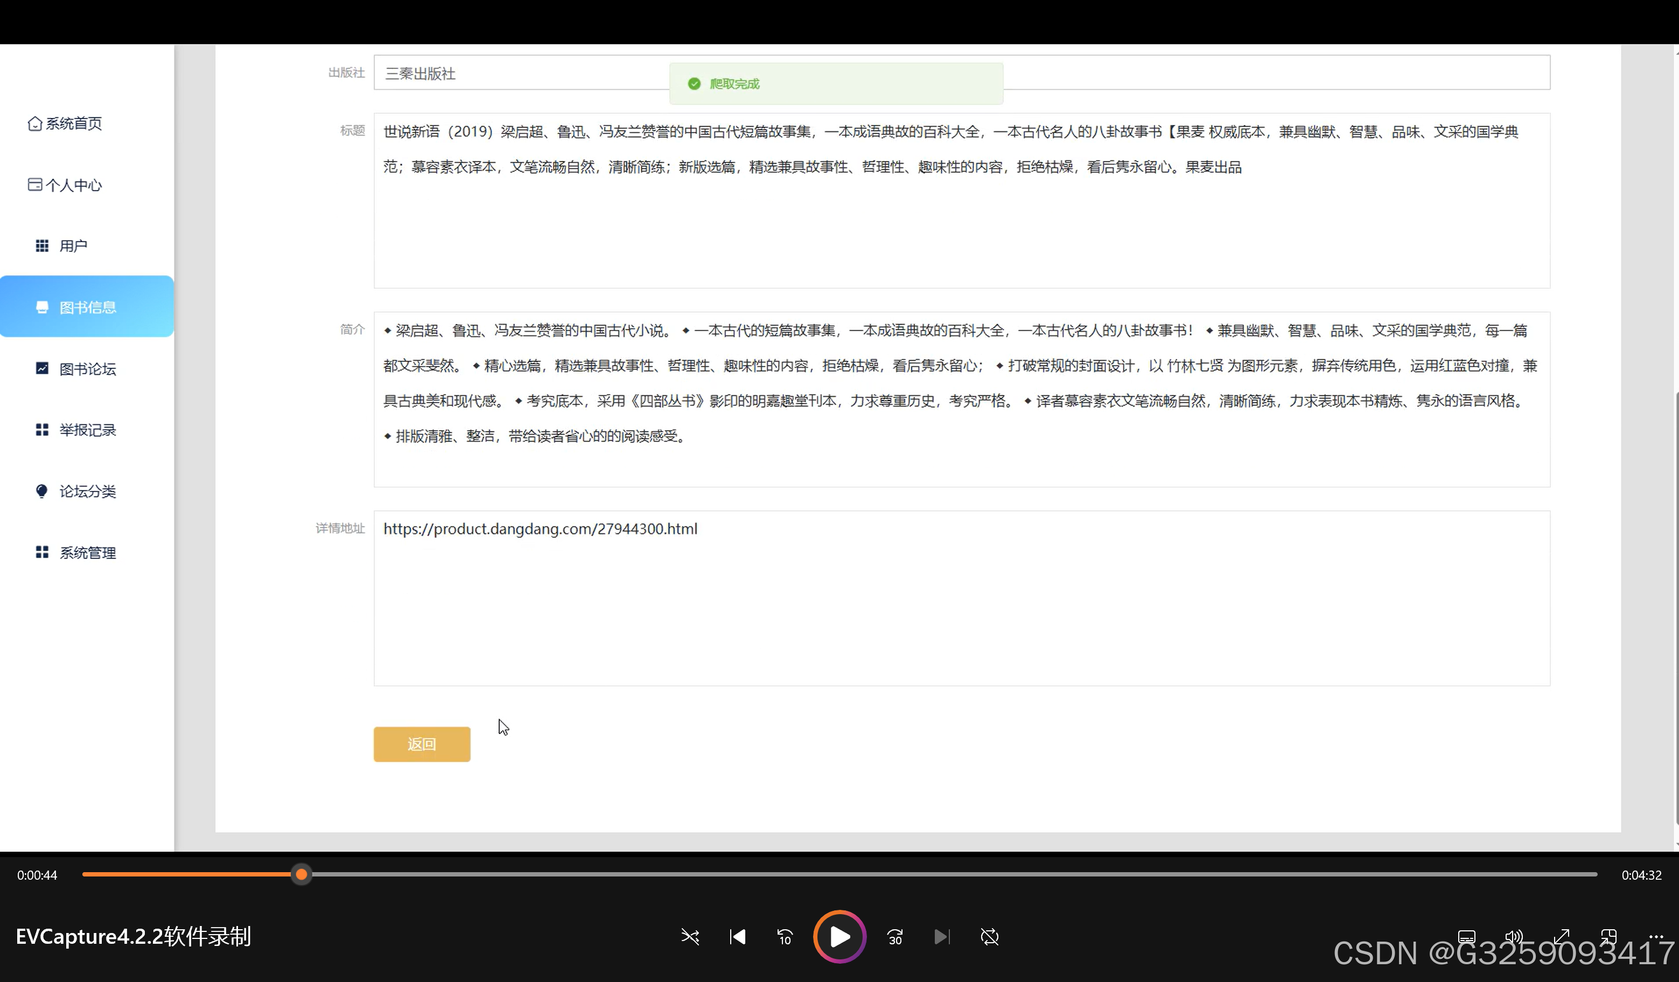
Task: Click the 返回 button
Action: point(422,744)
